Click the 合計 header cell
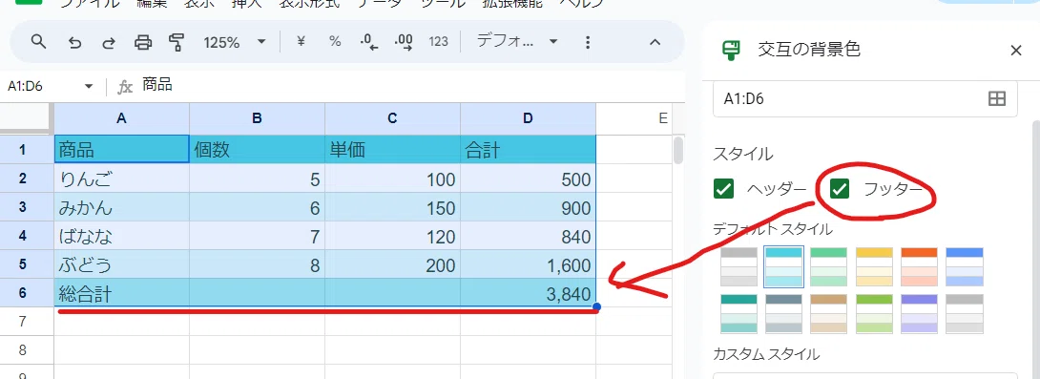 (x=528, y=149)
